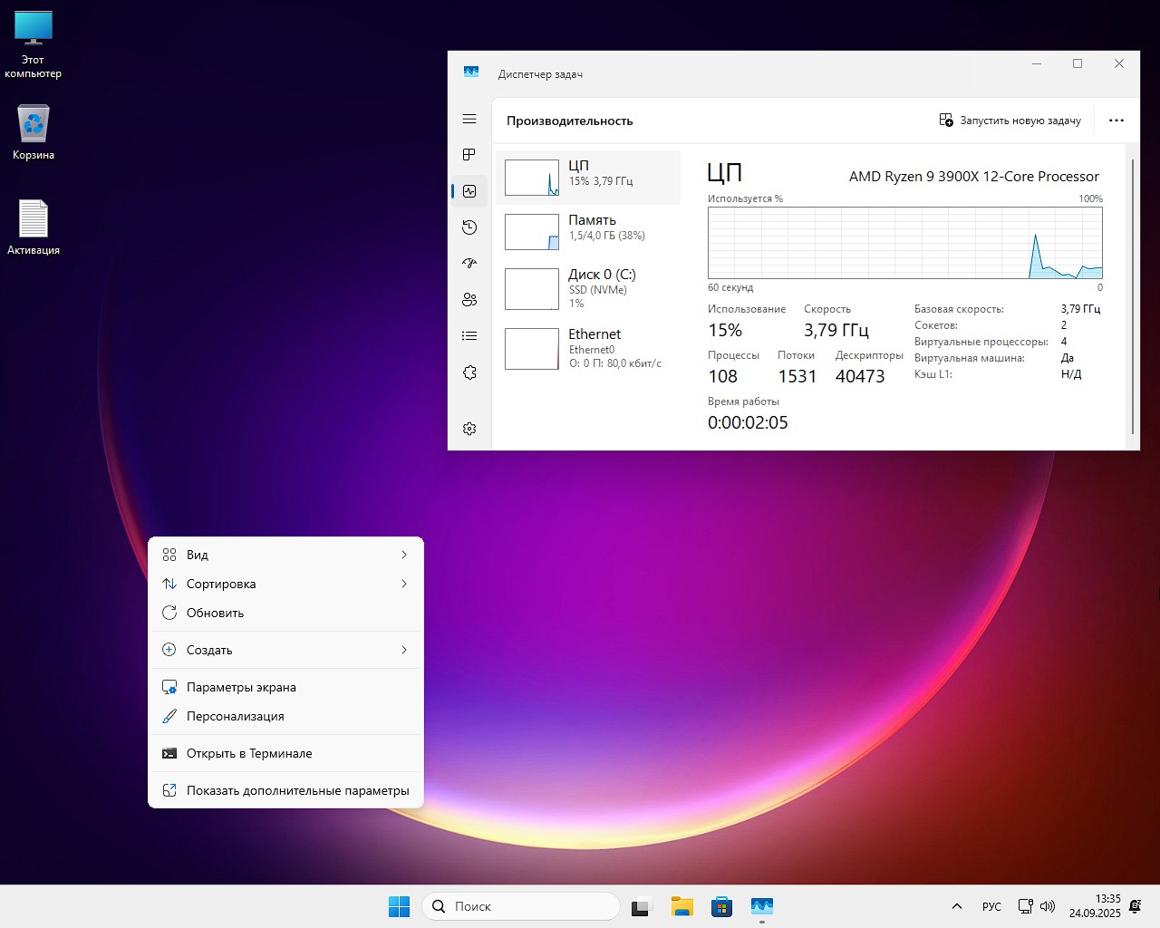The image size is (1160, 928).
Task: Open notifications bell icon in tray
Action: (x=1136, y=906)
